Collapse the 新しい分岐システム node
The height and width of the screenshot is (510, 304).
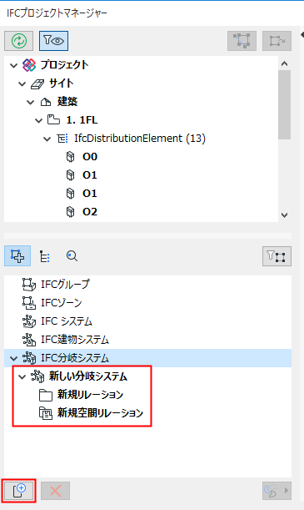click(x=22, y=377)
